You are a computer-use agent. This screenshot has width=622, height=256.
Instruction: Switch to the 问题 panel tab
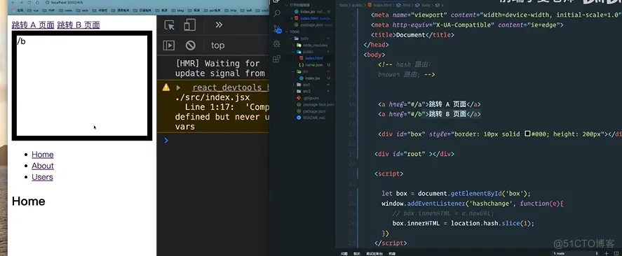point(344,254)
